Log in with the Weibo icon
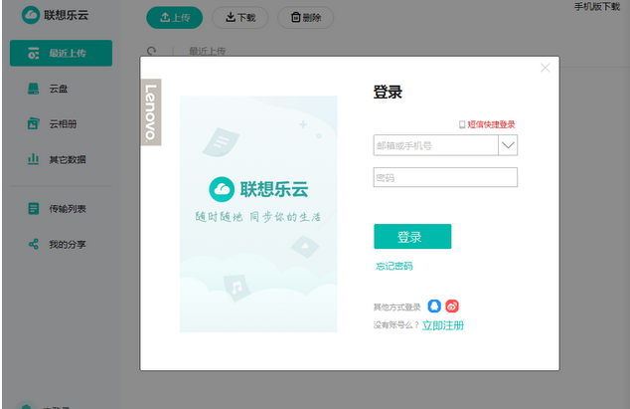The height and width of the screenshot is (409, 630). (452, 307)
